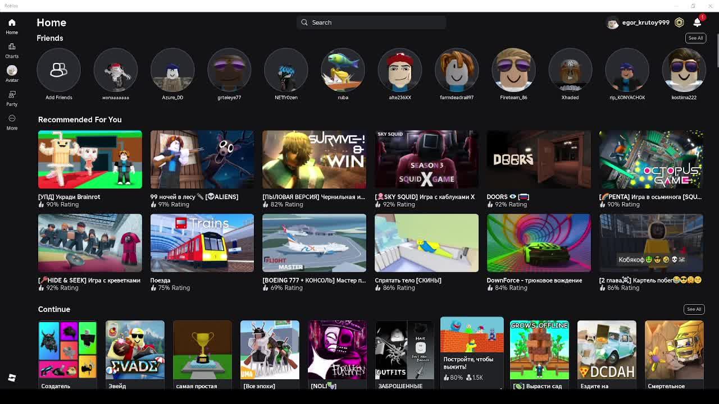This screenshot has height=404, width=719.
Task: Continue playing Все эпохи game
Action: pyautogui.click(x=270, y=350)
